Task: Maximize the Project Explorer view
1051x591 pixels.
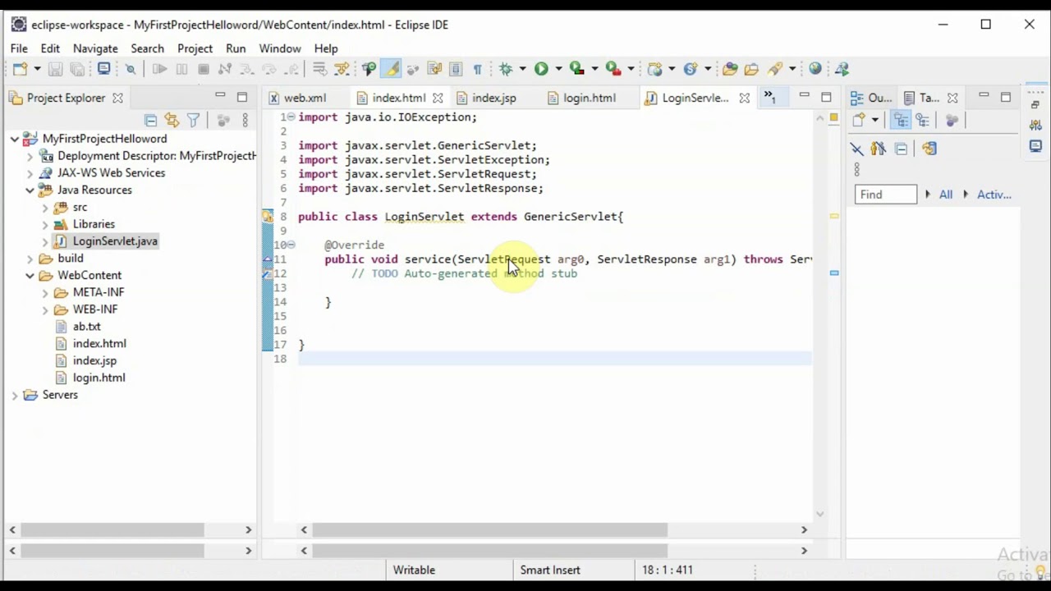Action: pos(242,97)
